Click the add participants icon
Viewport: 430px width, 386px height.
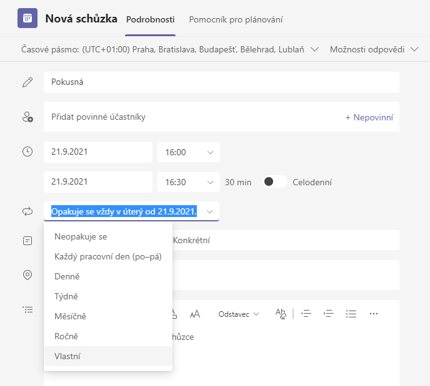coord(27,117)
